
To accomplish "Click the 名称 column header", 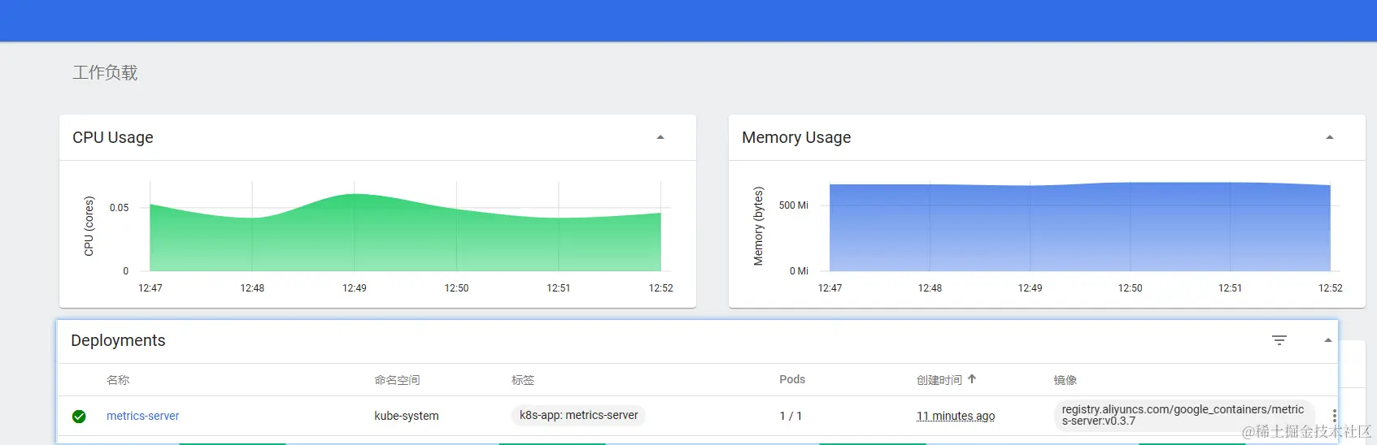I will [x=118, y=380].
